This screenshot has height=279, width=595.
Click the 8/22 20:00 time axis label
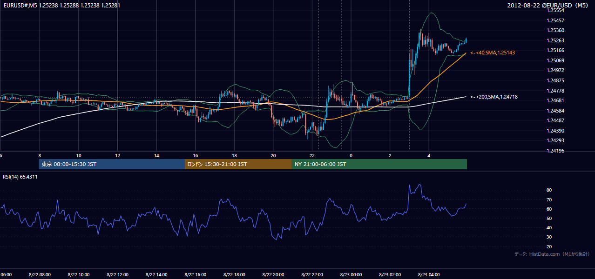(273, 275)
